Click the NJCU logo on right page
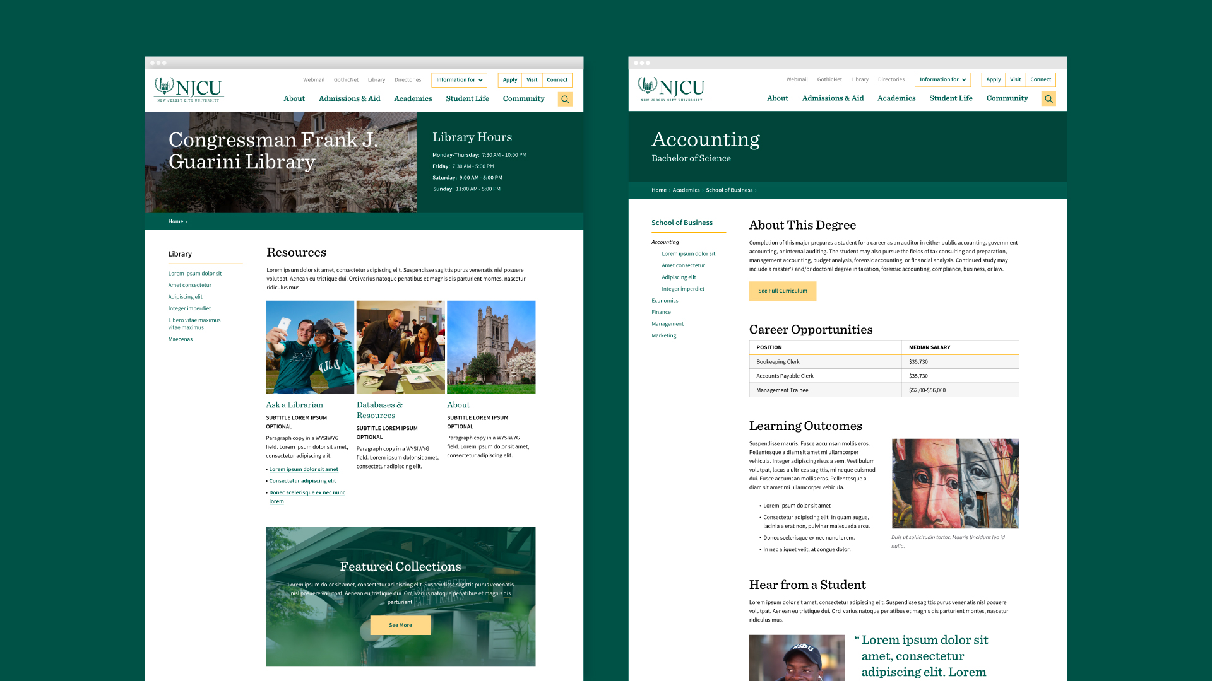The height and width of the screenshot is (681, 1212). coord(670,88)
